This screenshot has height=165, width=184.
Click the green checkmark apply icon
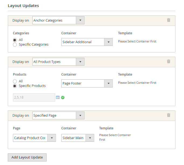point(63,97)
